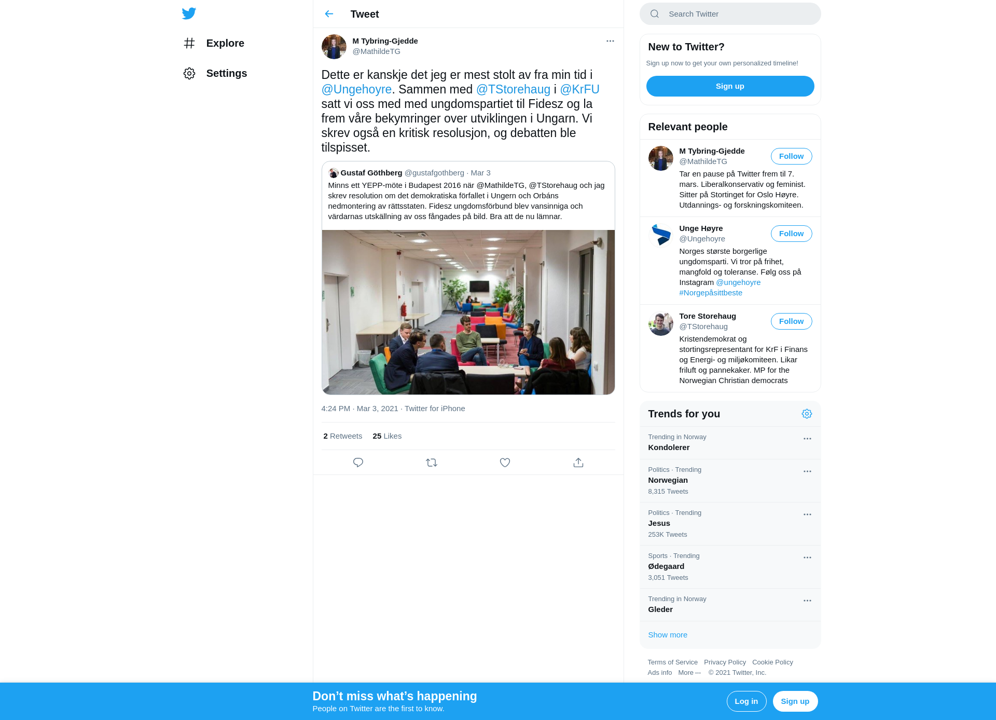996x720 pixels.
Task: Share the tweet via share icon
Action: point(578,463)
